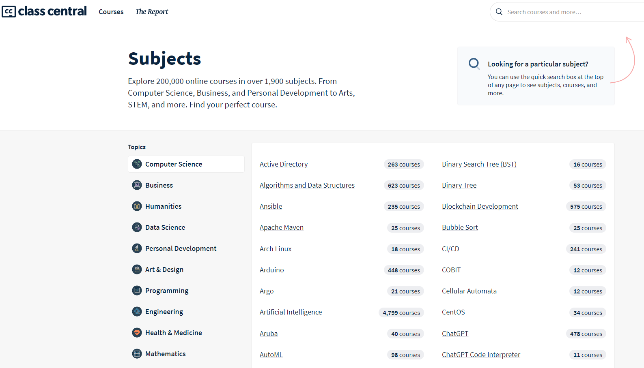Click the Data Science topic icon

coord(137,227)
